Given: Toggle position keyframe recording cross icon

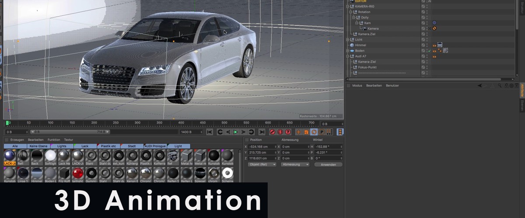Looking at the screenshot, I should click(x=299, y=132).
